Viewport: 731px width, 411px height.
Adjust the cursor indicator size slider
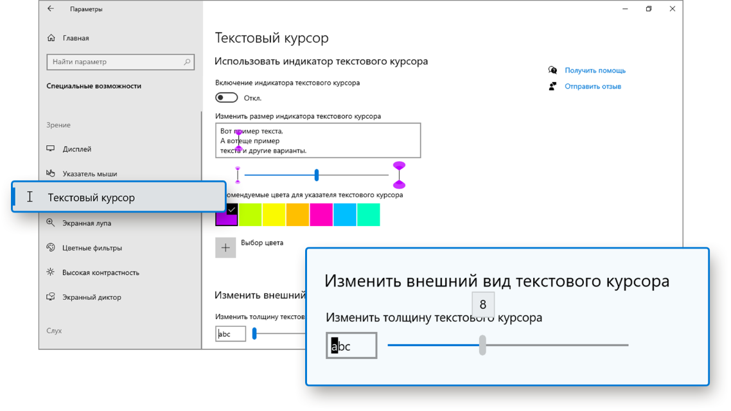317,175
